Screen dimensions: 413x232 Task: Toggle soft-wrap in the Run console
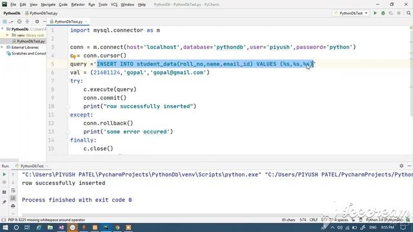point(13,190)
